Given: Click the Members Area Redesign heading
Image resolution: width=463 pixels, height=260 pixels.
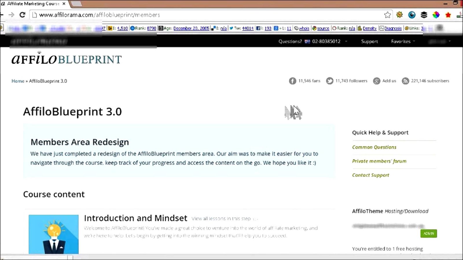Looking at the screenshot, I should coord(80,142).
